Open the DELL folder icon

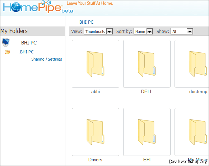(x=147, y=64)
